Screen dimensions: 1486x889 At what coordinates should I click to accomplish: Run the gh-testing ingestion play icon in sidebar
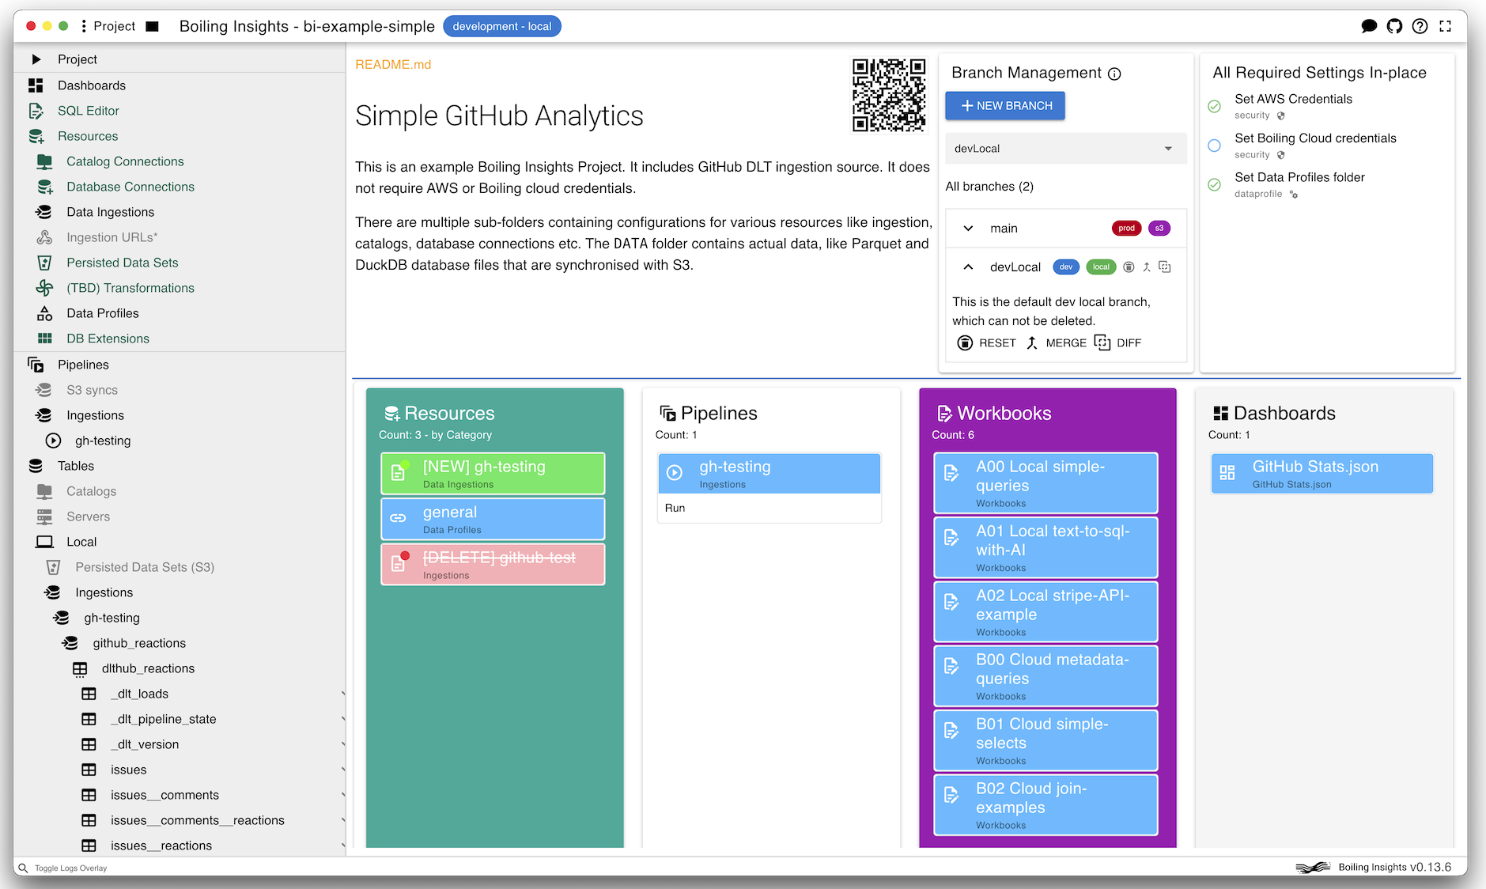point(54,441)
